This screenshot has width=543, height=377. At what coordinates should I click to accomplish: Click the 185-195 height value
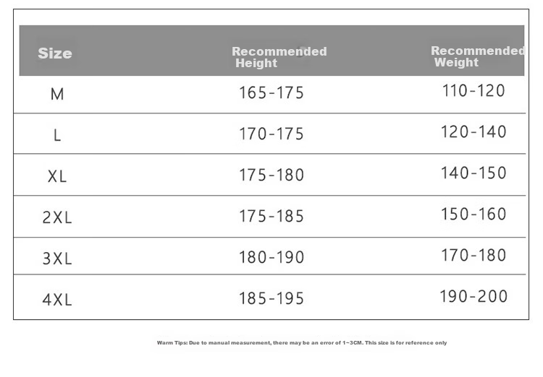271,298
